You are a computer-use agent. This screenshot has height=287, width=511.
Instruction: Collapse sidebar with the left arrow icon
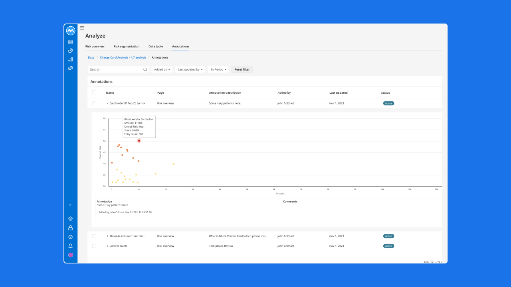pyautogui.click(x=71, y=205)
